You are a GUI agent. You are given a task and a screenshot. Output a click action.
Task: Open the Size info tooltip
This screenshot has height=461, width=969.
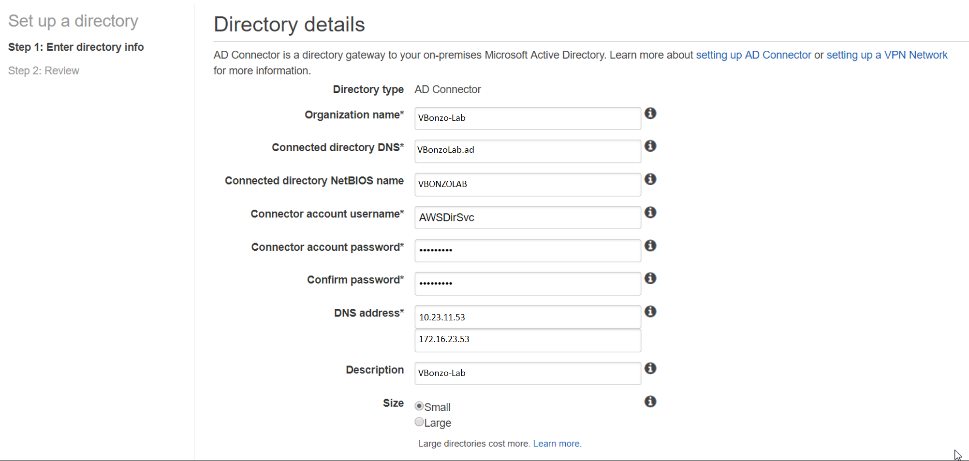point(650,401)
